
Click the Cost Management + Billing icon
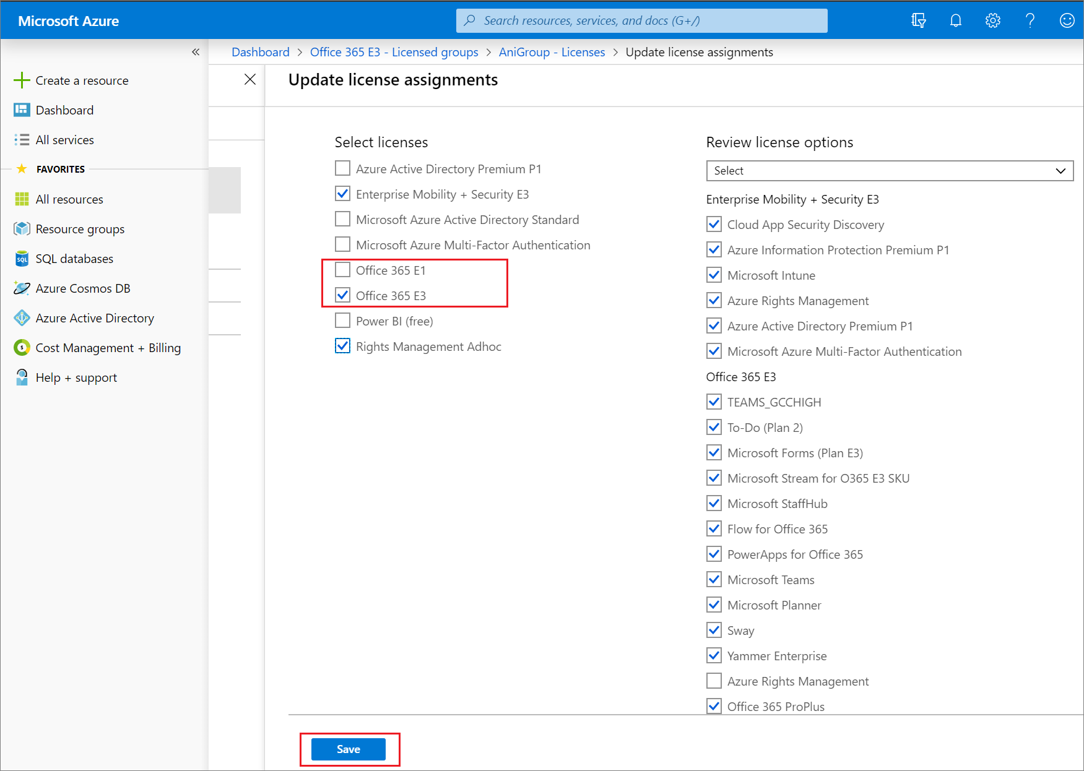[x=22, y=348]
